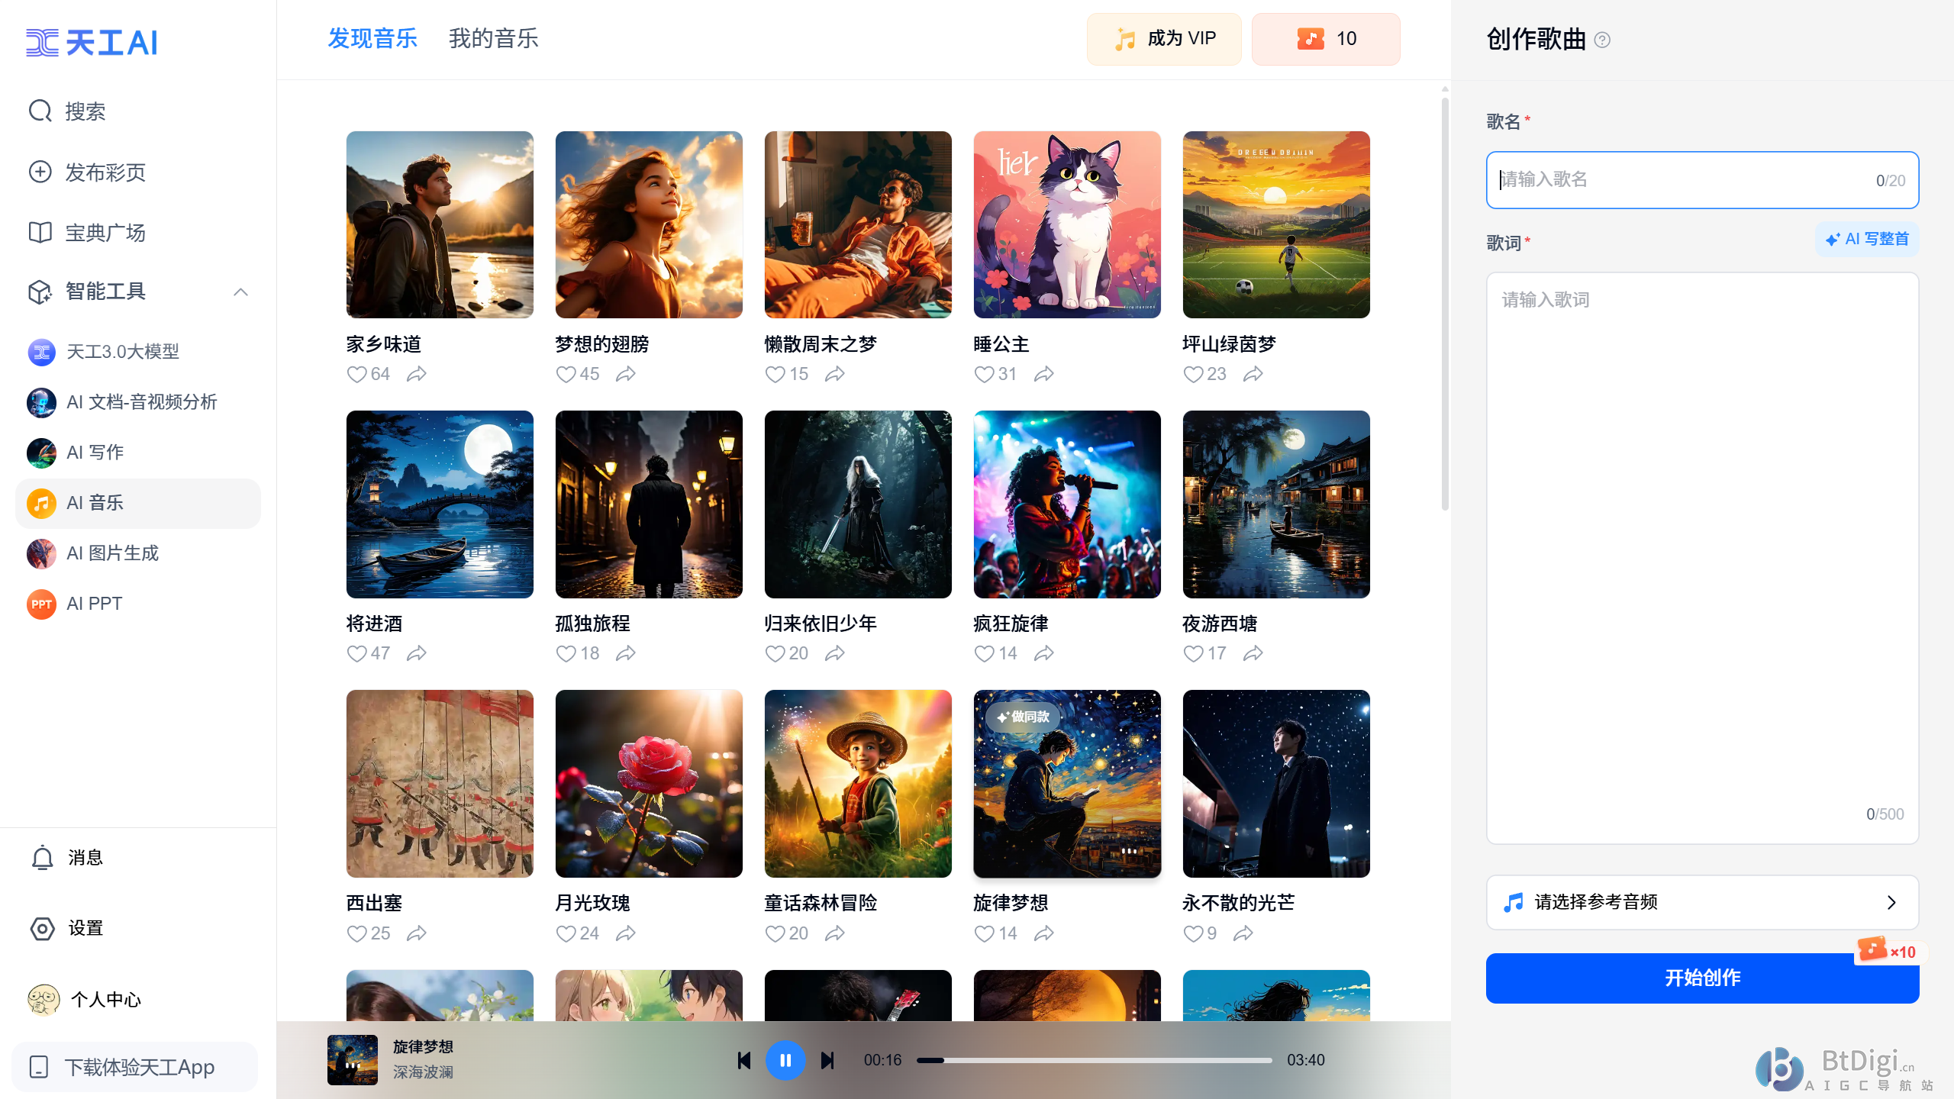Click 做同款 badge on 旋律梦想 cover

click(1023, 717)
